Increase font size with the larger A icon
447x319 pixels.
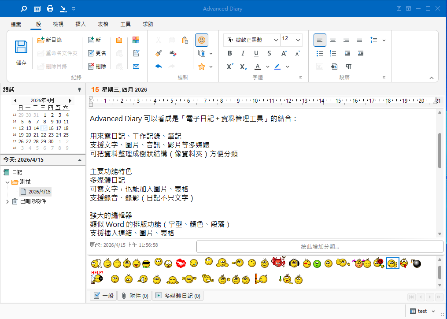click(x=284, y=53)
